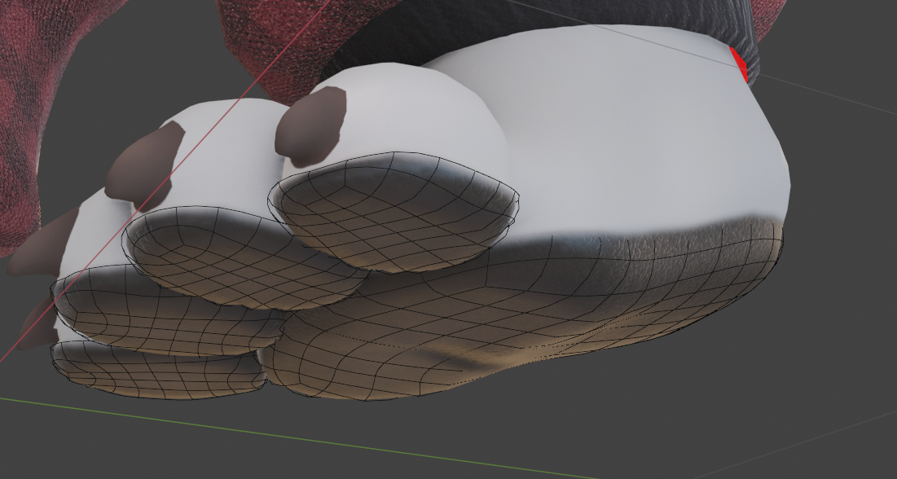This screenshot has width=897, height=479.
Task: Click the bright red marker on the cuff edge
Action: (x=739, y=64)
